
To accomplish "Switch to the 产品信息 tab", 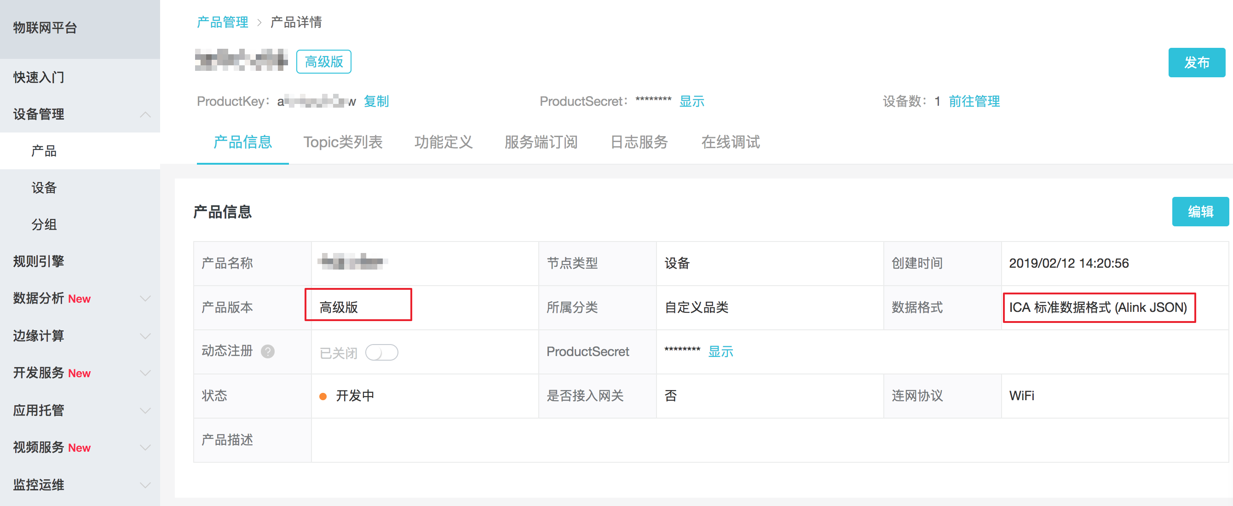I will (x=242, y=142).
